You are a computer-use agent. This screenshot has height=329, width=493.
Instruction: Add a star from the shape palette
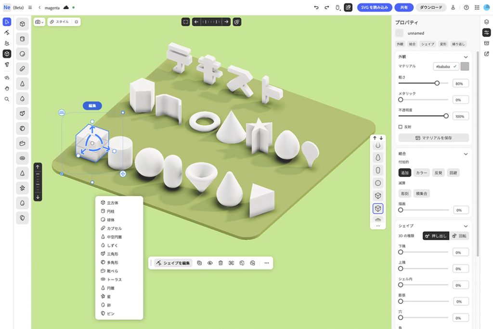pos(22,188)
